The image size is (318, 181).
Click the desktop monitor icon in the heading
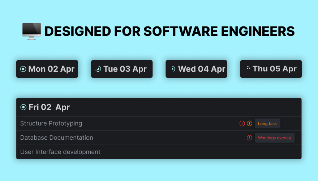31,31
